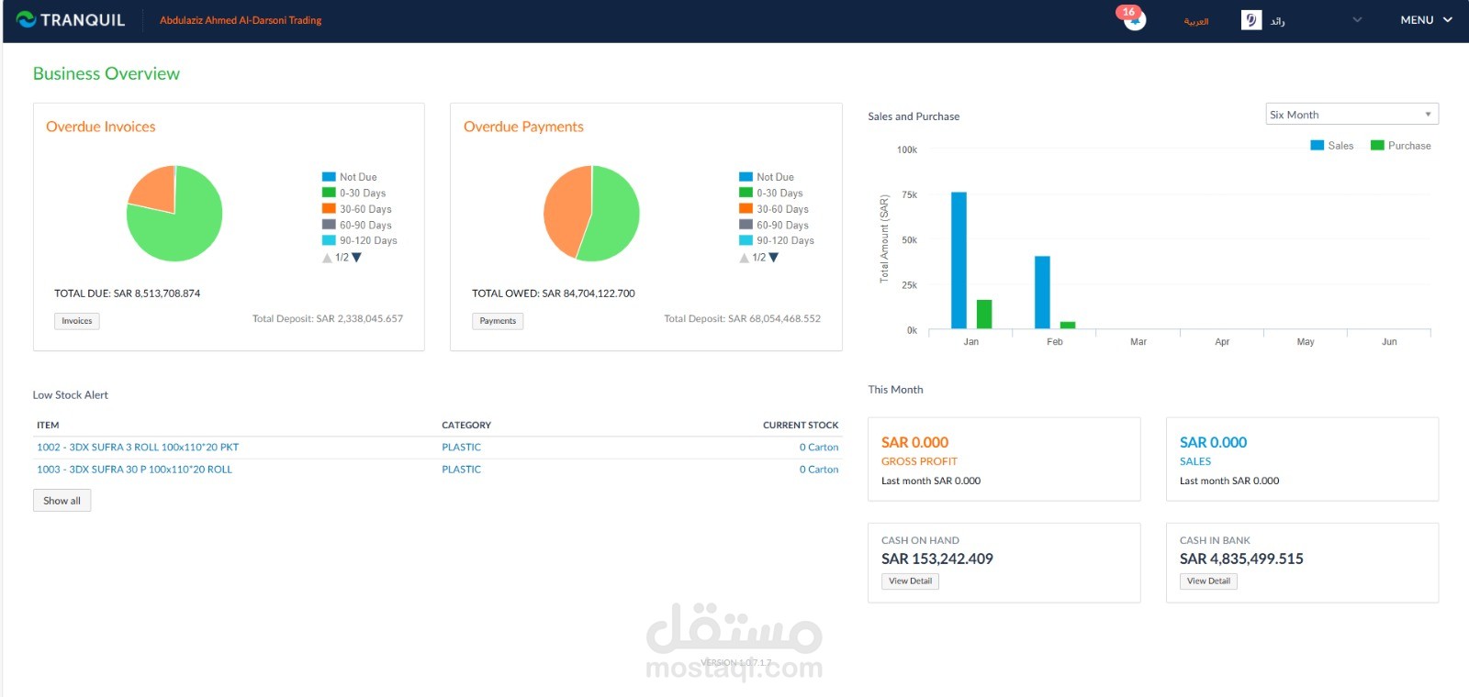The height and width of the screenshot is (697, 1469).
Task: Click the ITEM column header
Action: [x=48, y=426]
